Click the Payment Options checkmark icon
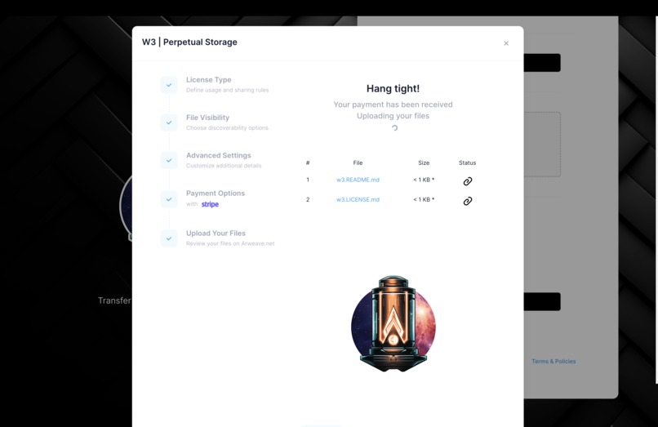This screenshot has width=658, height=427. pyautogui.click(x=169, y=199)
